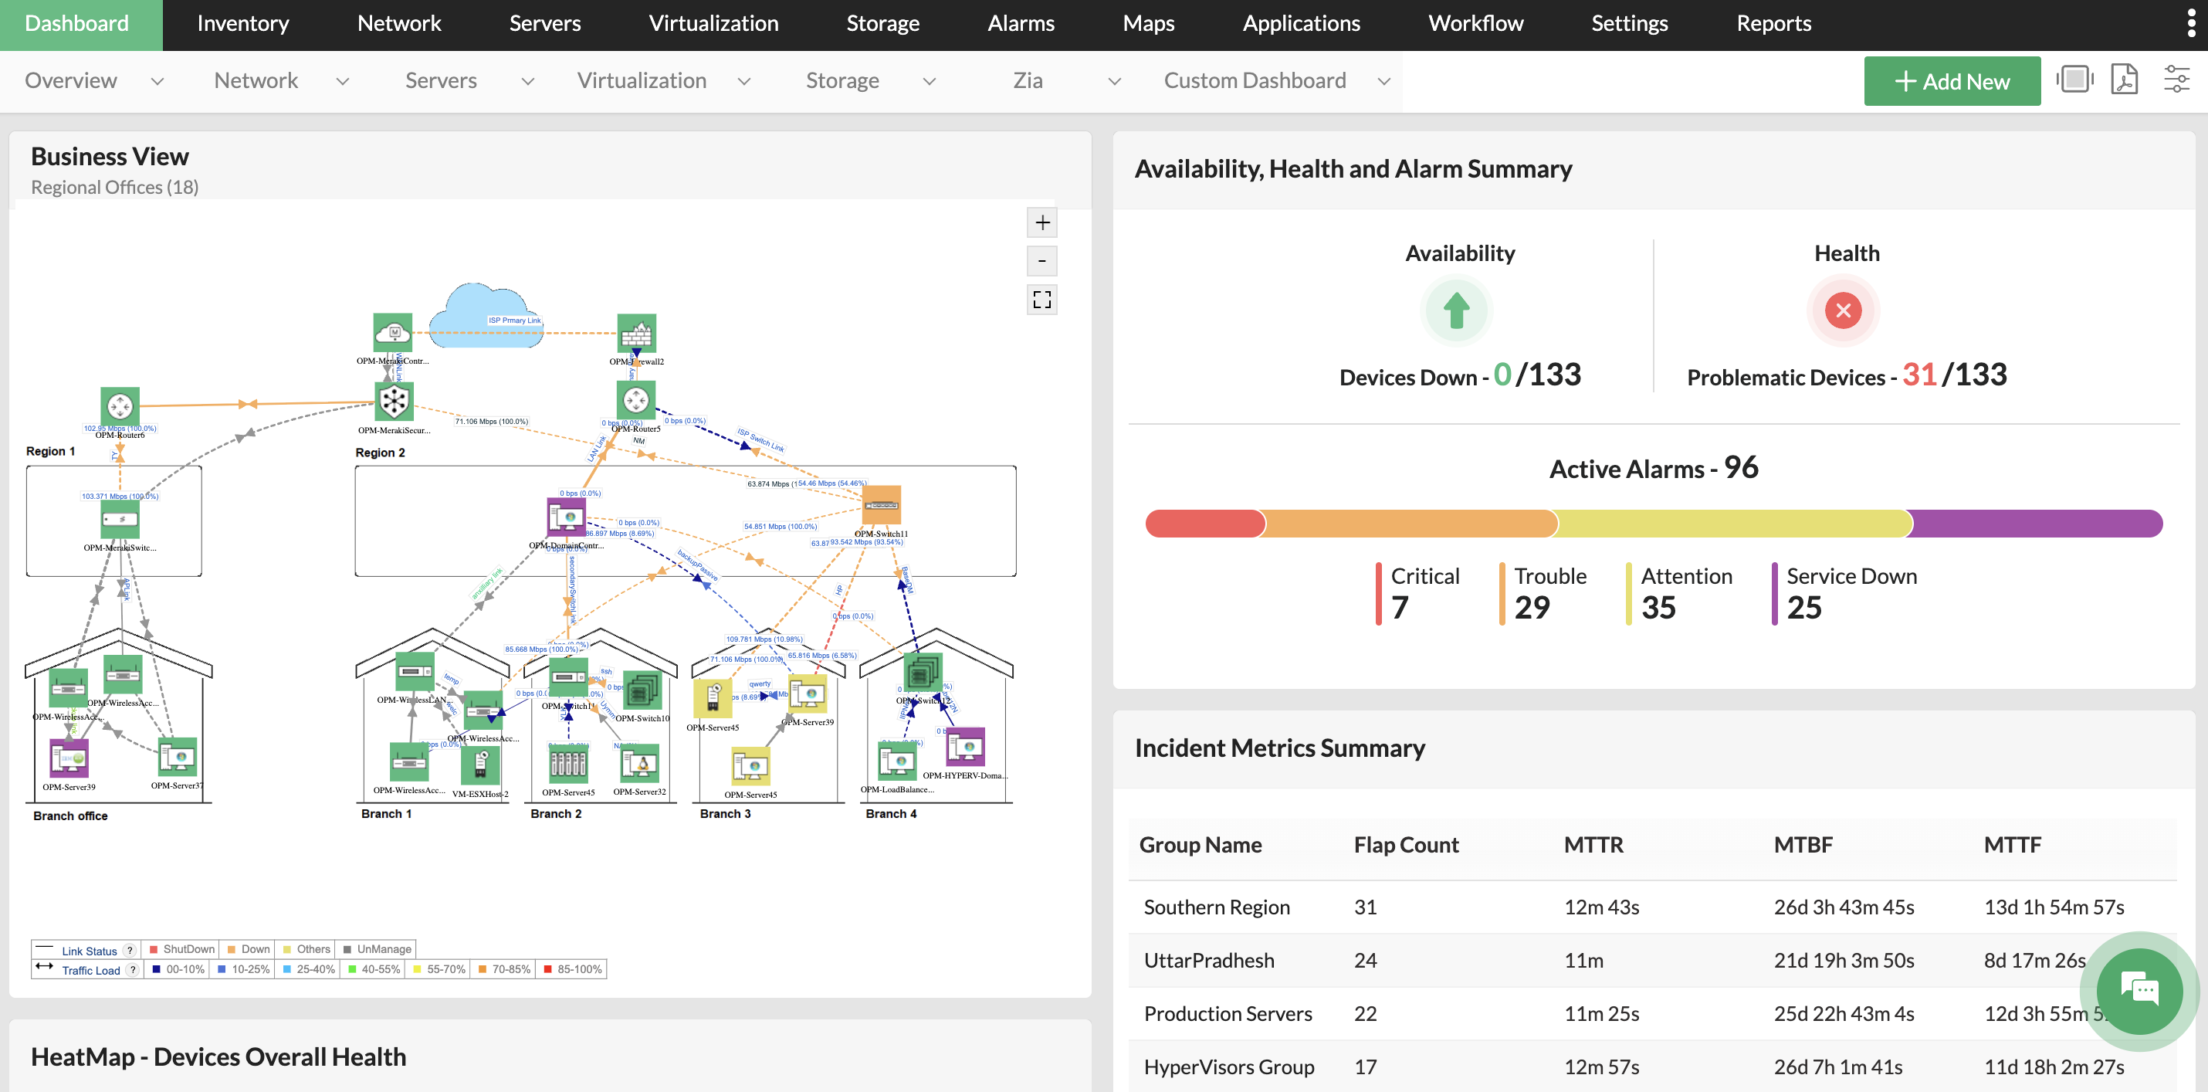Image resolution: width=2208 pixels, height=1092 pixels.
Task: Click the Add New button
Action: click(1952, 80)
